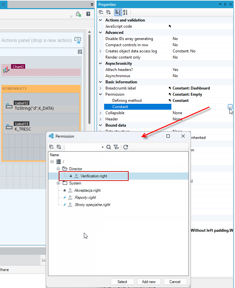Select Disable IDs array generating row

point(138,39)
